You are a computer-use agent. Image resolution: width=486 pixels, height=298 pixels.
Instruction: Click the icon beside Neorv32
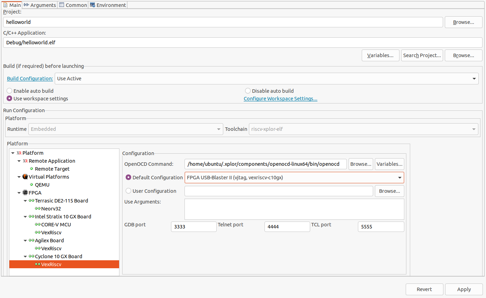[x=38, y=209]
